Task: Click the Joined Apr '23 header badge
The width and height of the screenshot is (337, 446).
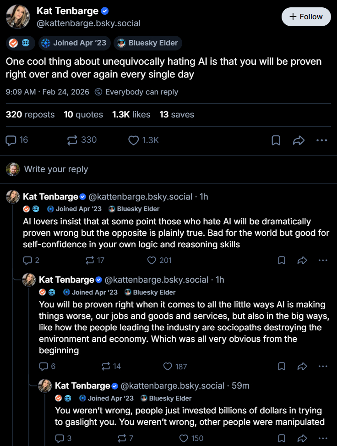Action: click(x=74, y=43)
